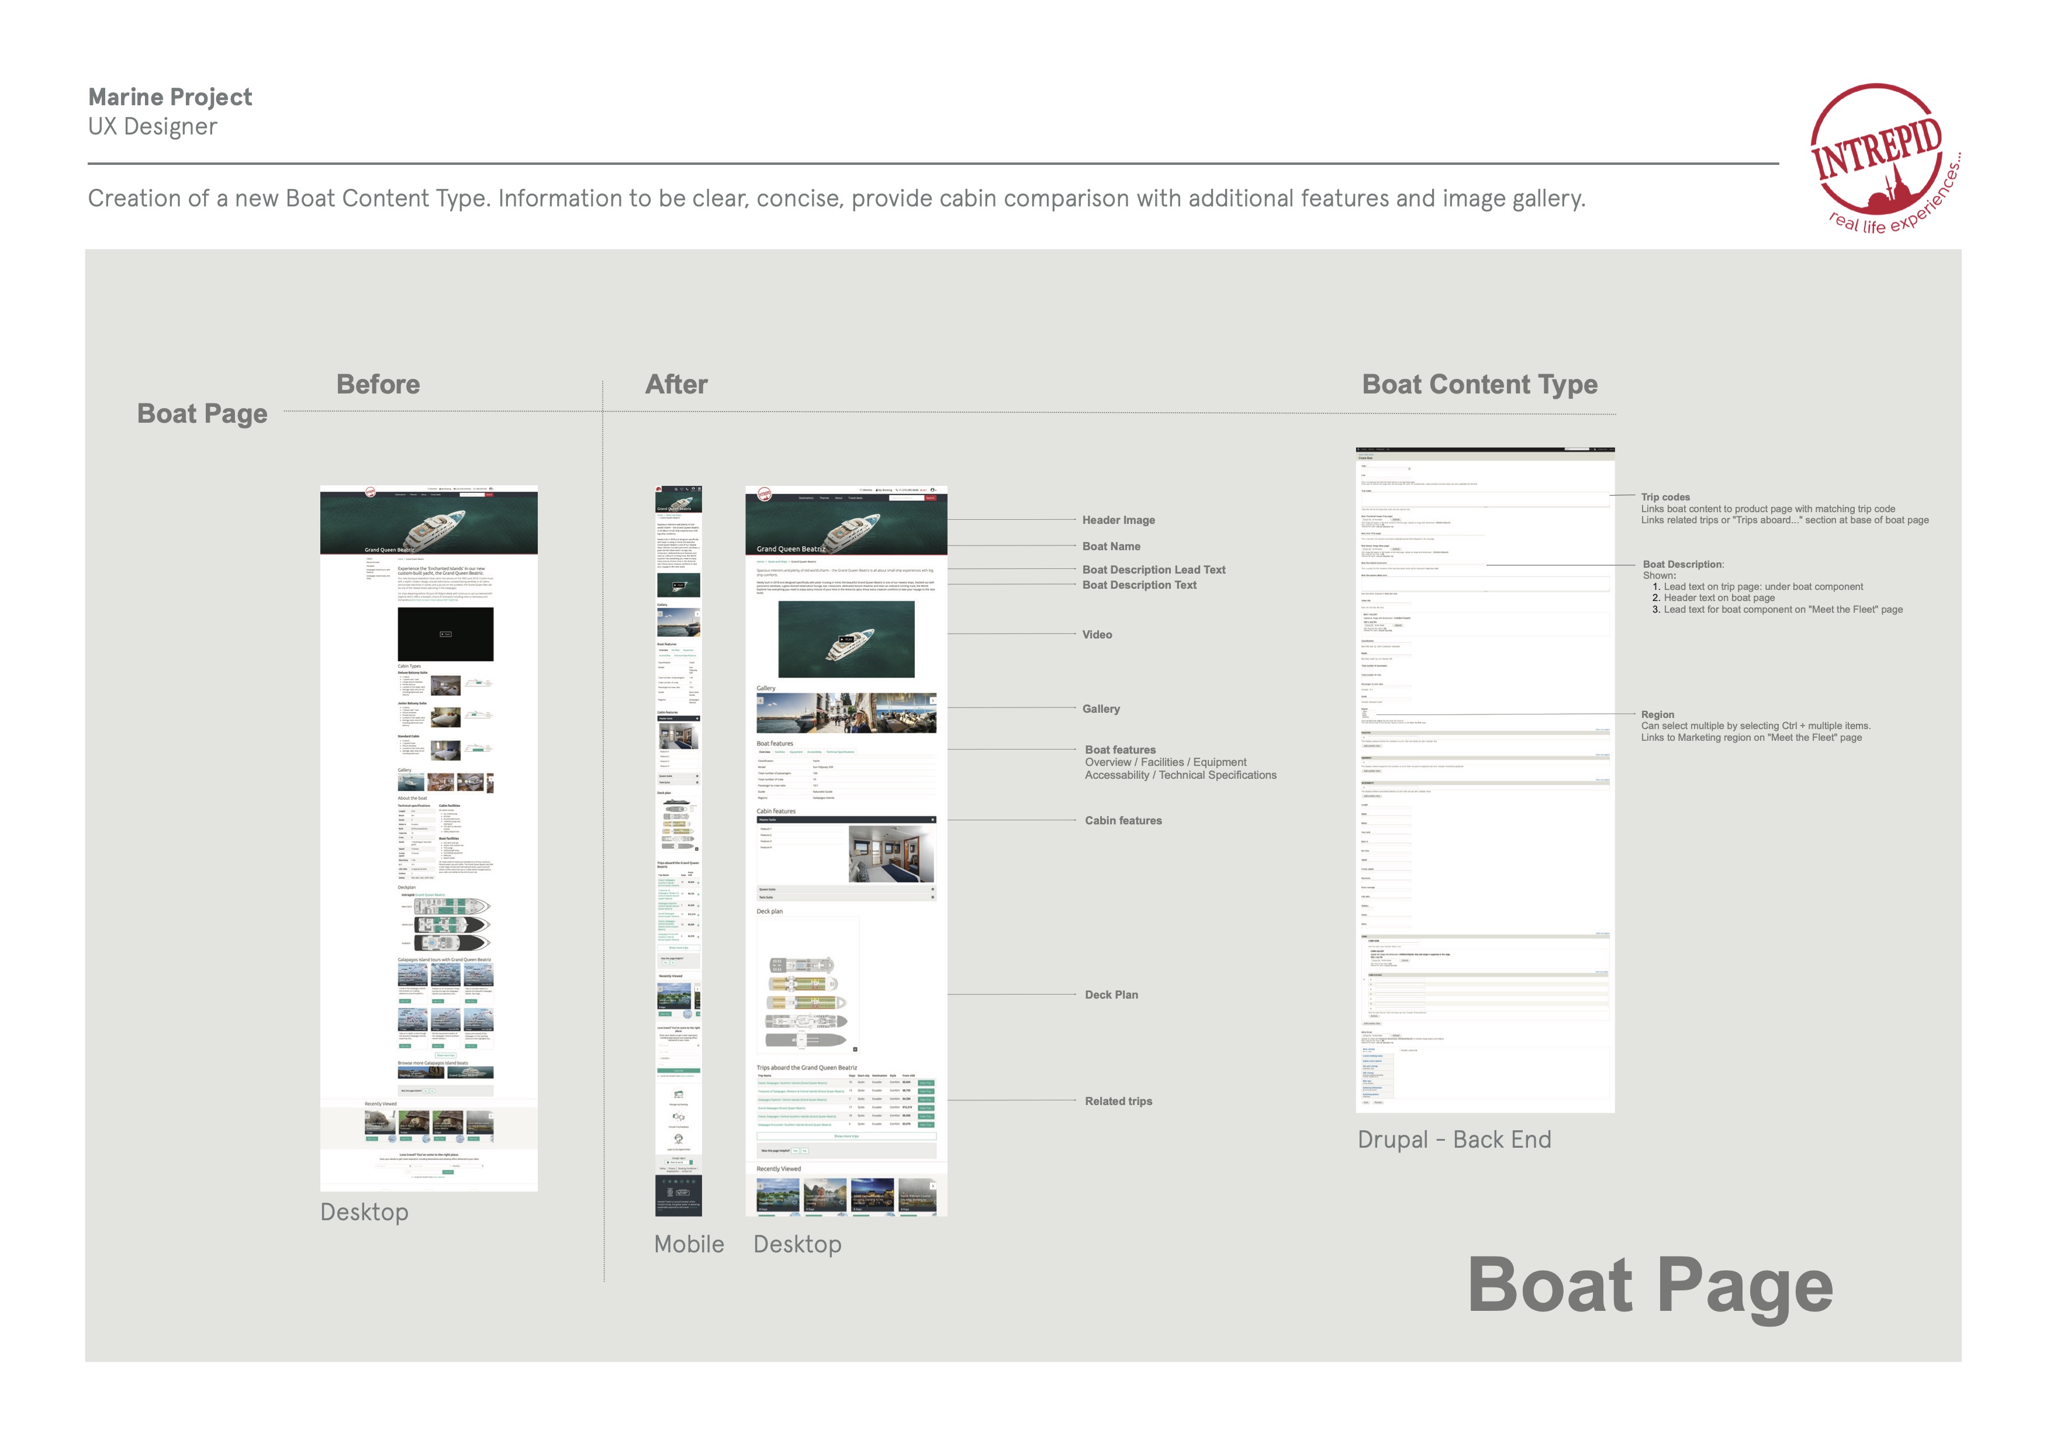This screenshot has width=2050, height=1450.
Task: Select Technical Specifications tab in Boat features
Action: pyautogui.click(x=840, y=752)
